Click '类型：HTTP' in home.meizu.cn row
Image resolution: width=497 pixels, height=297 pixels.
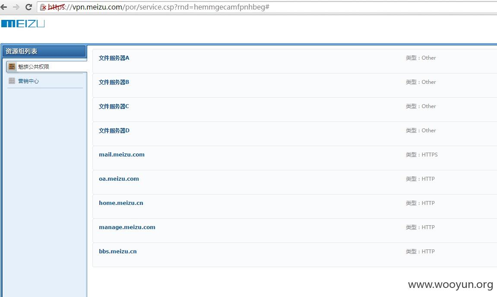[x=420, y=203]
